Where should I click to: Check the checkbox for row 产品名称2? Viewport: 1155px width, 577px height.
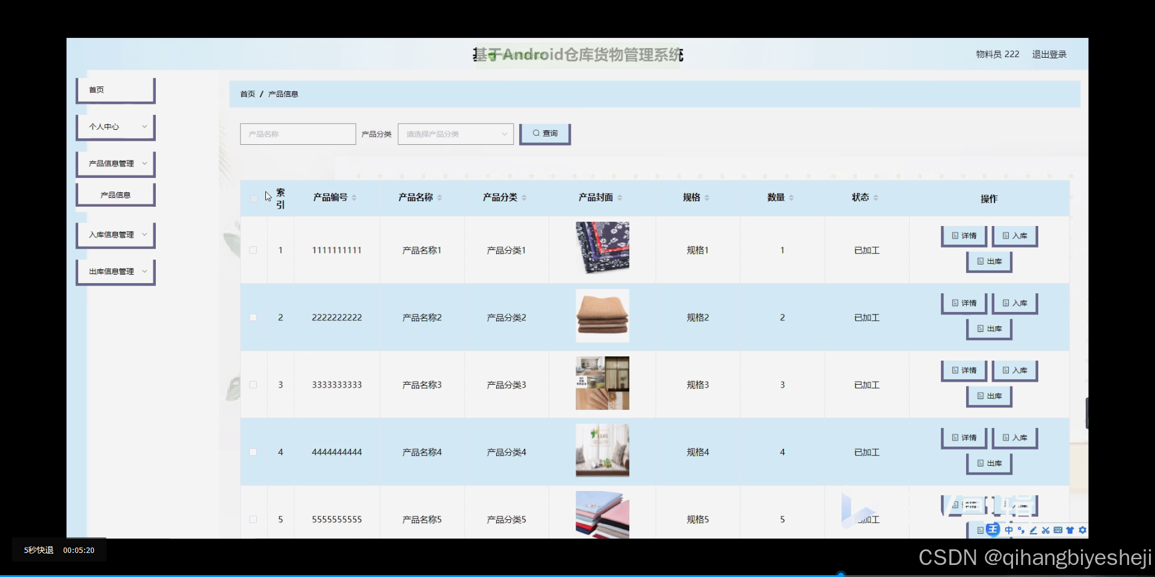pos(253,317)
